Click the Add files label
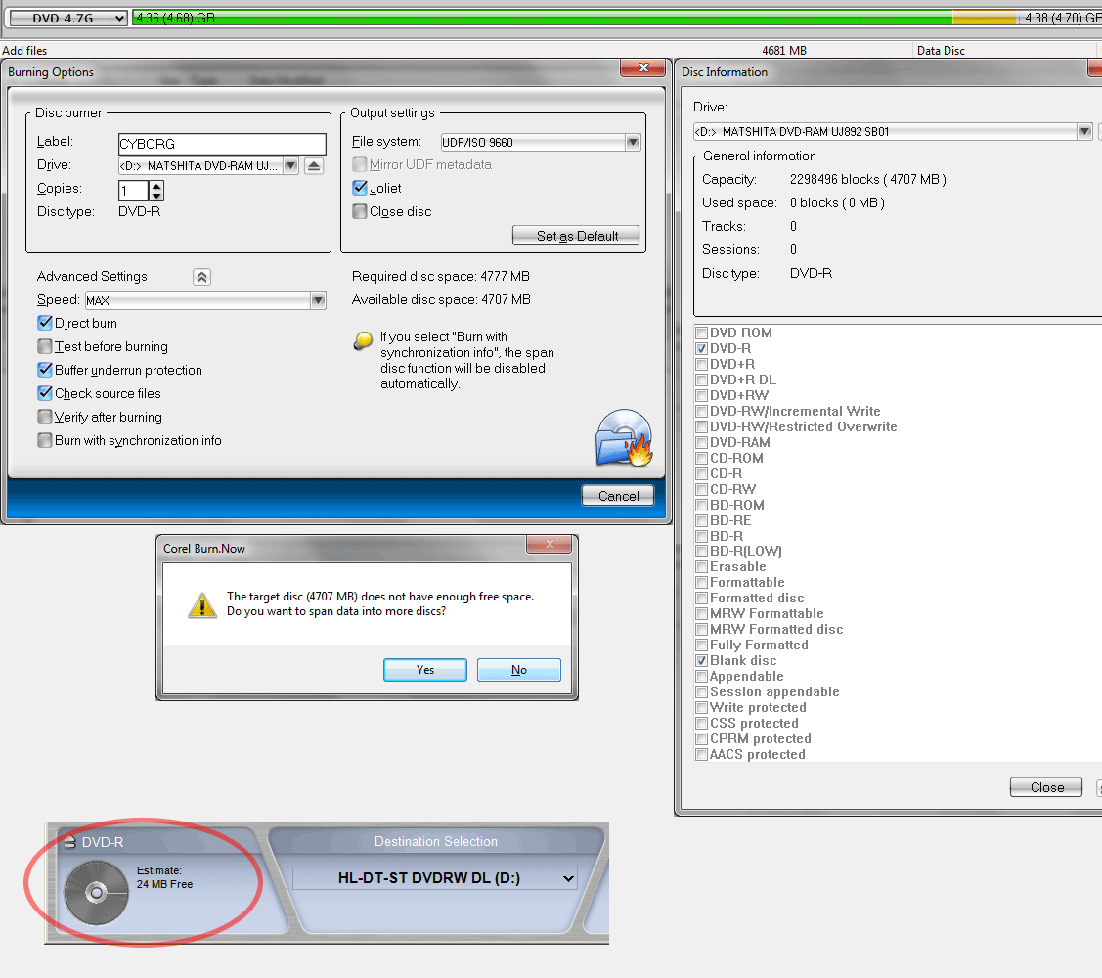The image size is (1102, 978). (x=24, y=51)
